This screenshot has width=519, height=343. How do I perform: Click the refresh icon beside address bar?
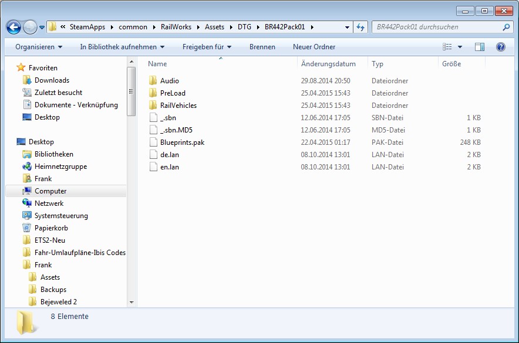(361, 27)
